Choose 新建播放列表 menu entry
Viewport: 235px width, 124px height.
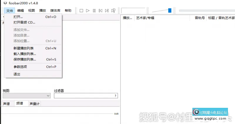pyautogui.click(x=33, y=48)
